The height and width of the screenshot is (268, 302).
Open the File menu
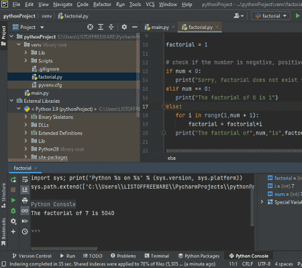coord(16,4)
